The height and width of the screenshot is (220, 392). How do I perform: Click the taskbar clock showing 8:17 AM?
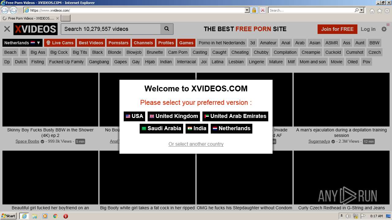pyautogui.click(x=376, y=216)
